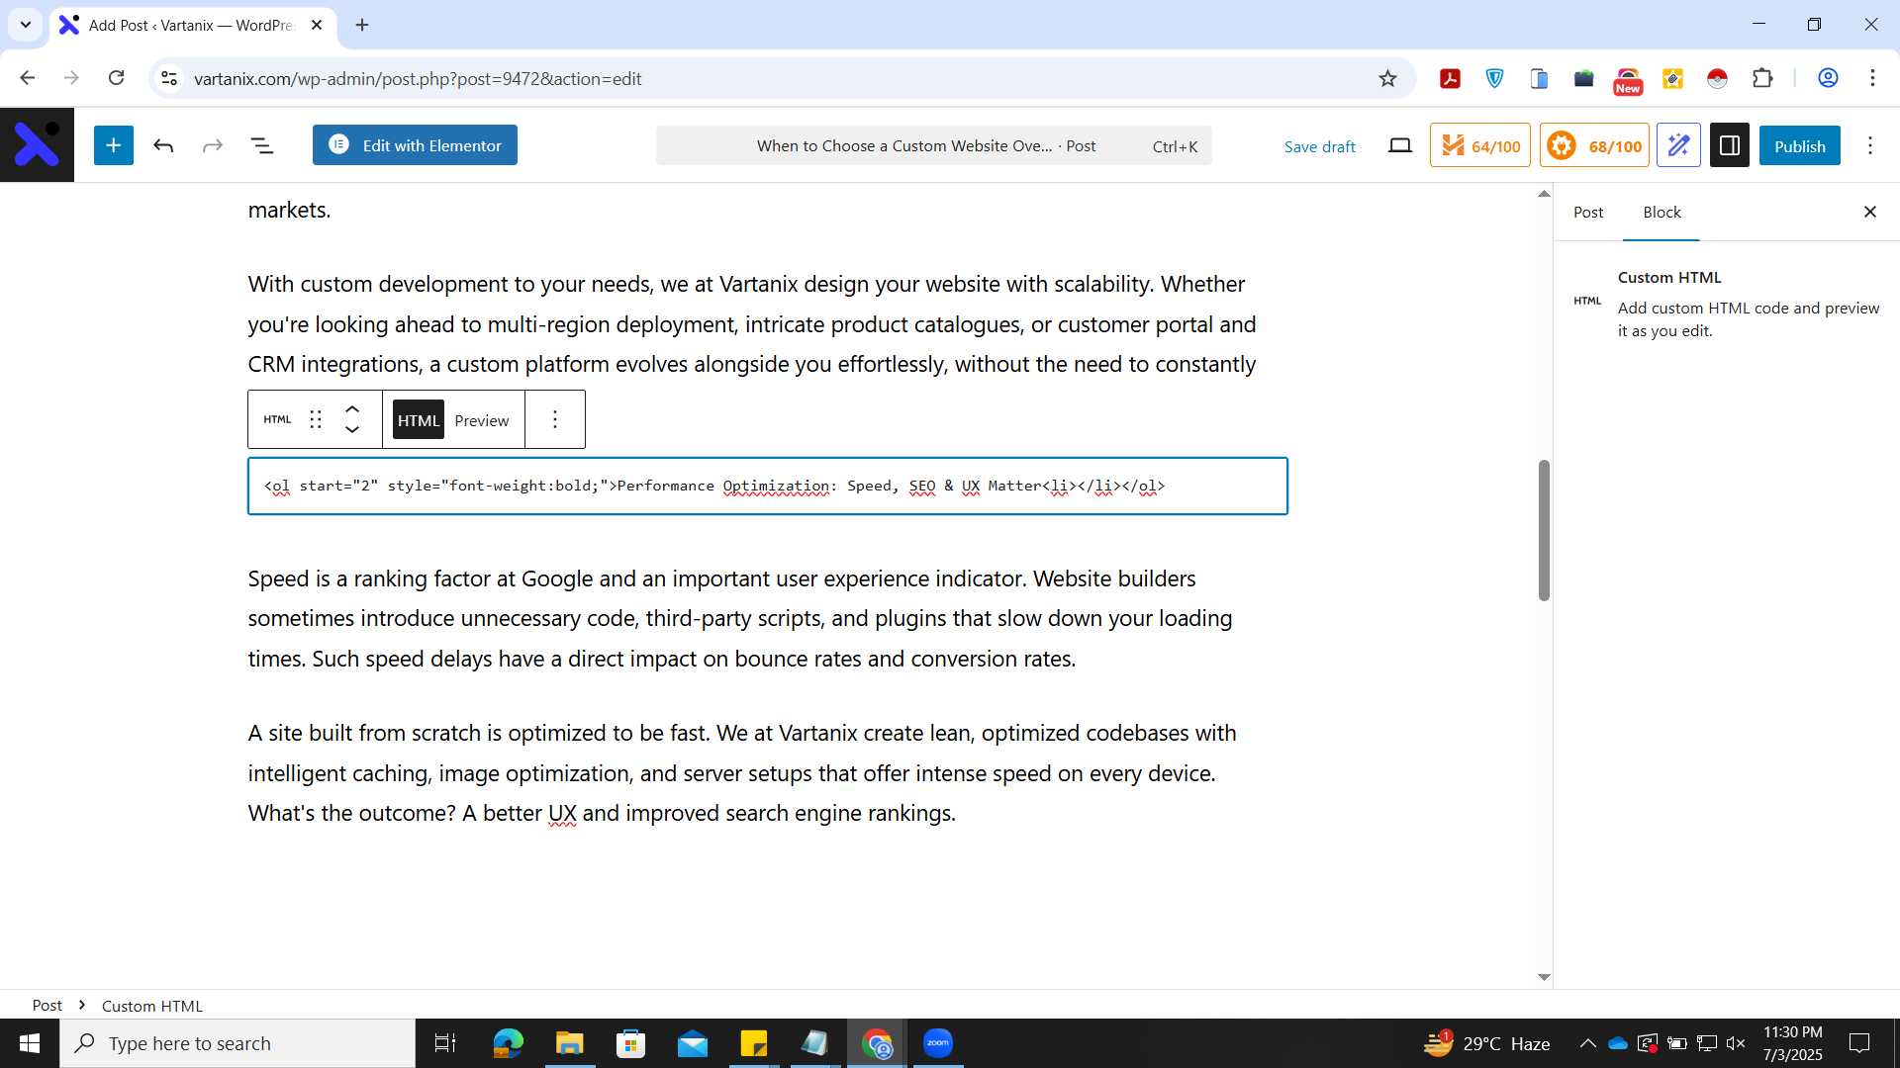Switch to the Post sidebar tab
Image resolution: width=1900 pixels, height=1068 pixels.
[1588, 212]
